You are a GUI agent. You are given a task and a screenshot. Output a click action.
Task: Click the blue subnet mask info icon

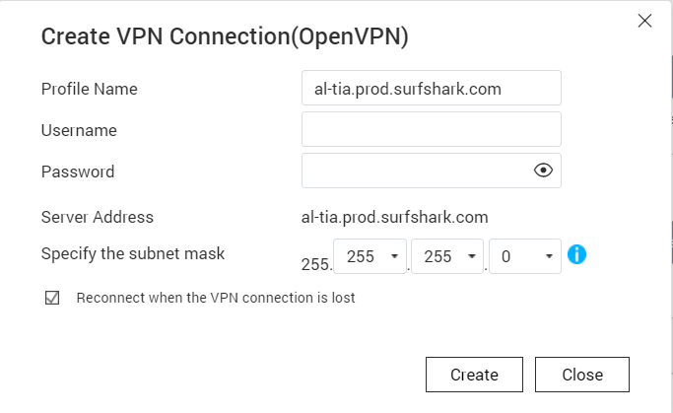577,254
